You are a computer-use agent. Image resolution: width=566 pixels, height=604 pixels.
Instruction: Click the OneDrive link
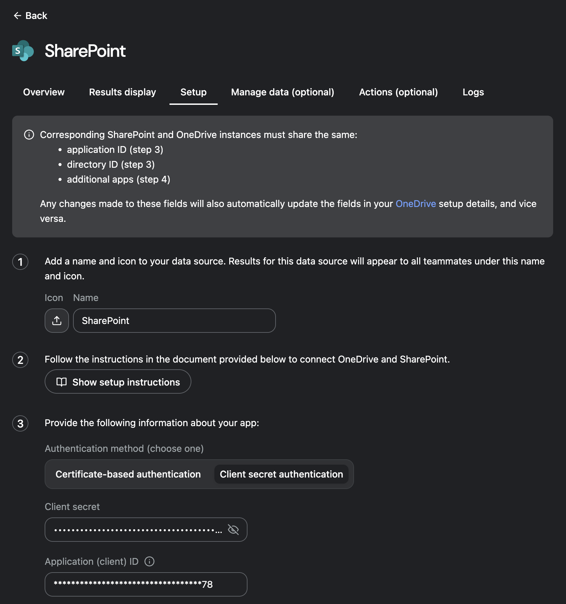[x=416, y=204]
